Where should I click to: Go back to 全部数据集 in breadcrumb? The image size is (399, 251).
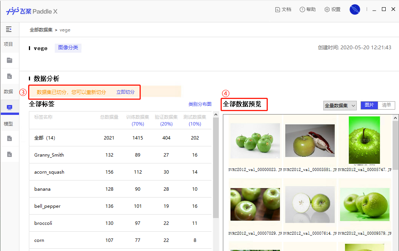41,30
